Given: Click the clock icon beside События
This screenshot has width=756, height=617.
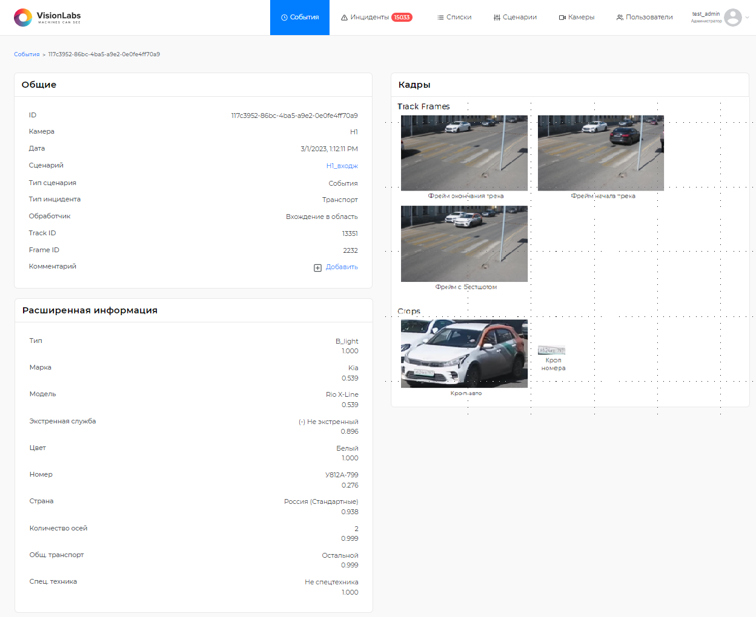Looking at the screenshot, I should tap(284, 18).
